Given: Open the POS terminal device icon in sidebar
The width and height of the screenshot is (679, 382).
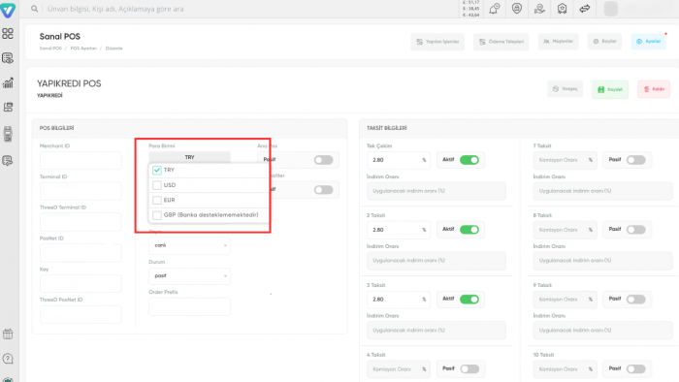Looking at the screenshot, I should click(x=8, y=134).
